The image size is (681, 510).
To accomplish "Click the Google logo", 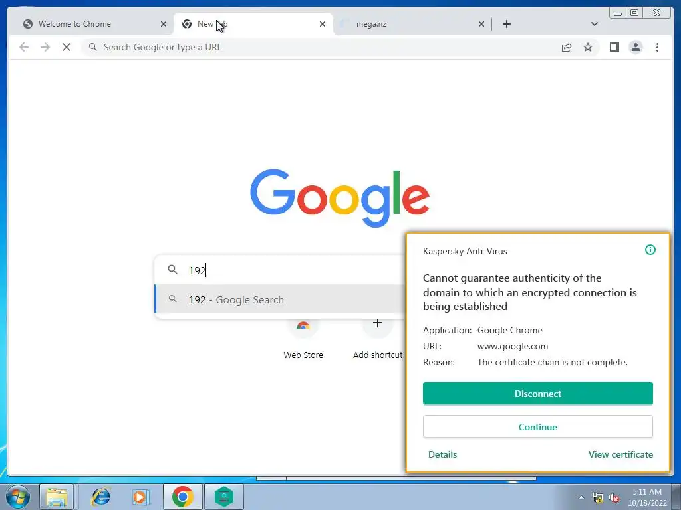I will point(340,198).
